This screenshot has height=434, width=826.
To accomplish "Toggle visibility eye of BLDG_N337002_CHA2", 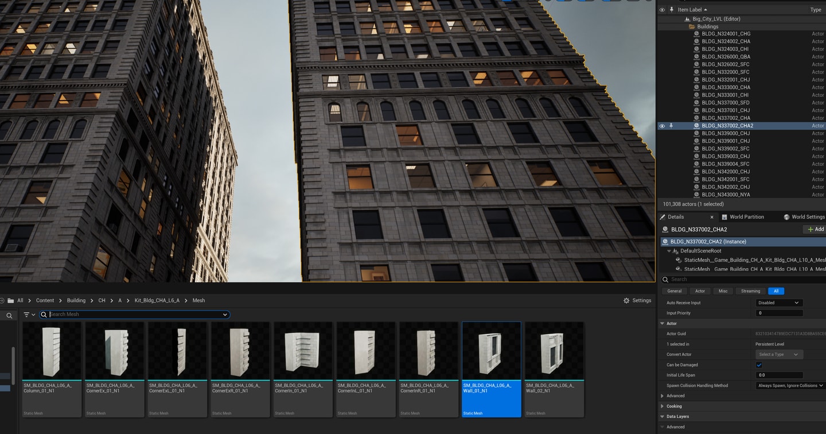I will coord(662,126).
